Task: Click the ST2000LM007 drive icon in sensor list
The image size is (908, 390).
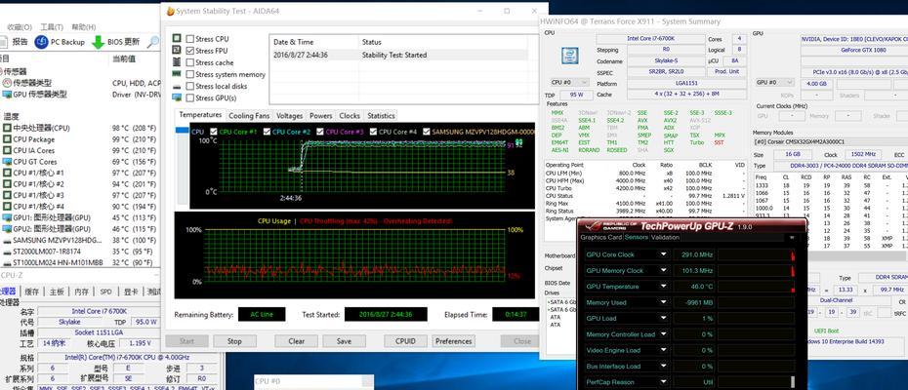Action: point(7,252)
